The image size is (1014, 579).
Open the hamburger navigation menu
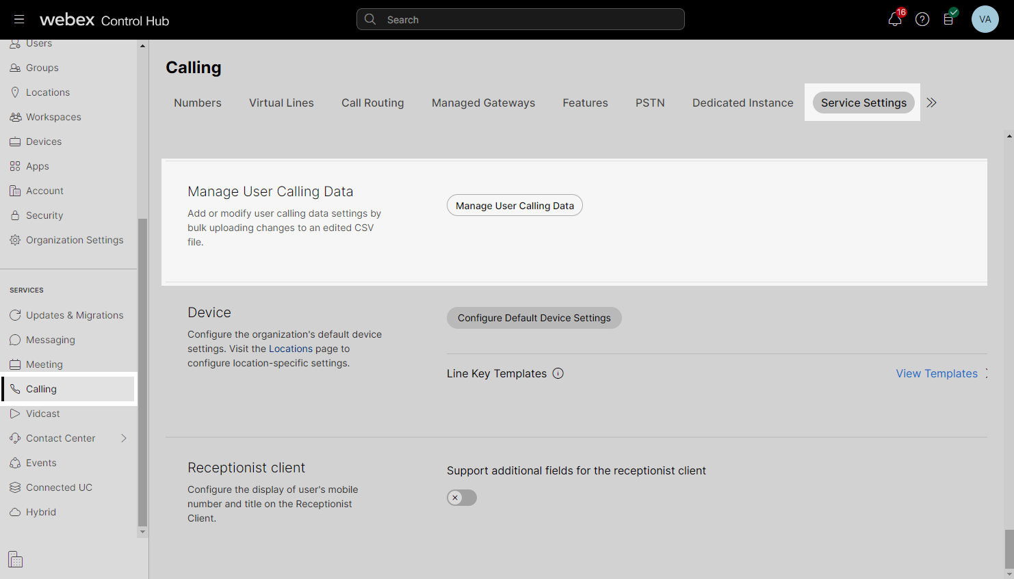pos(19,20)
